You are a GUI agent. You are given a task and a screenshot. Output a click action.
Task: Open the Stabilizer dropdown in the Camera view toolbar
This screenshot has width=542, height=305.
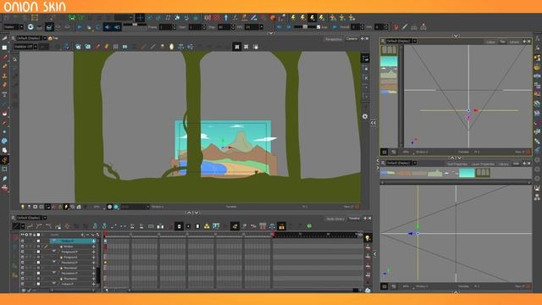(36, 47)
